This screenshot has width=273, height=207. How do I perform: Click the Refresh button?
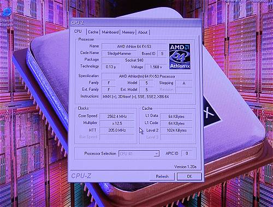click(162, 176)
